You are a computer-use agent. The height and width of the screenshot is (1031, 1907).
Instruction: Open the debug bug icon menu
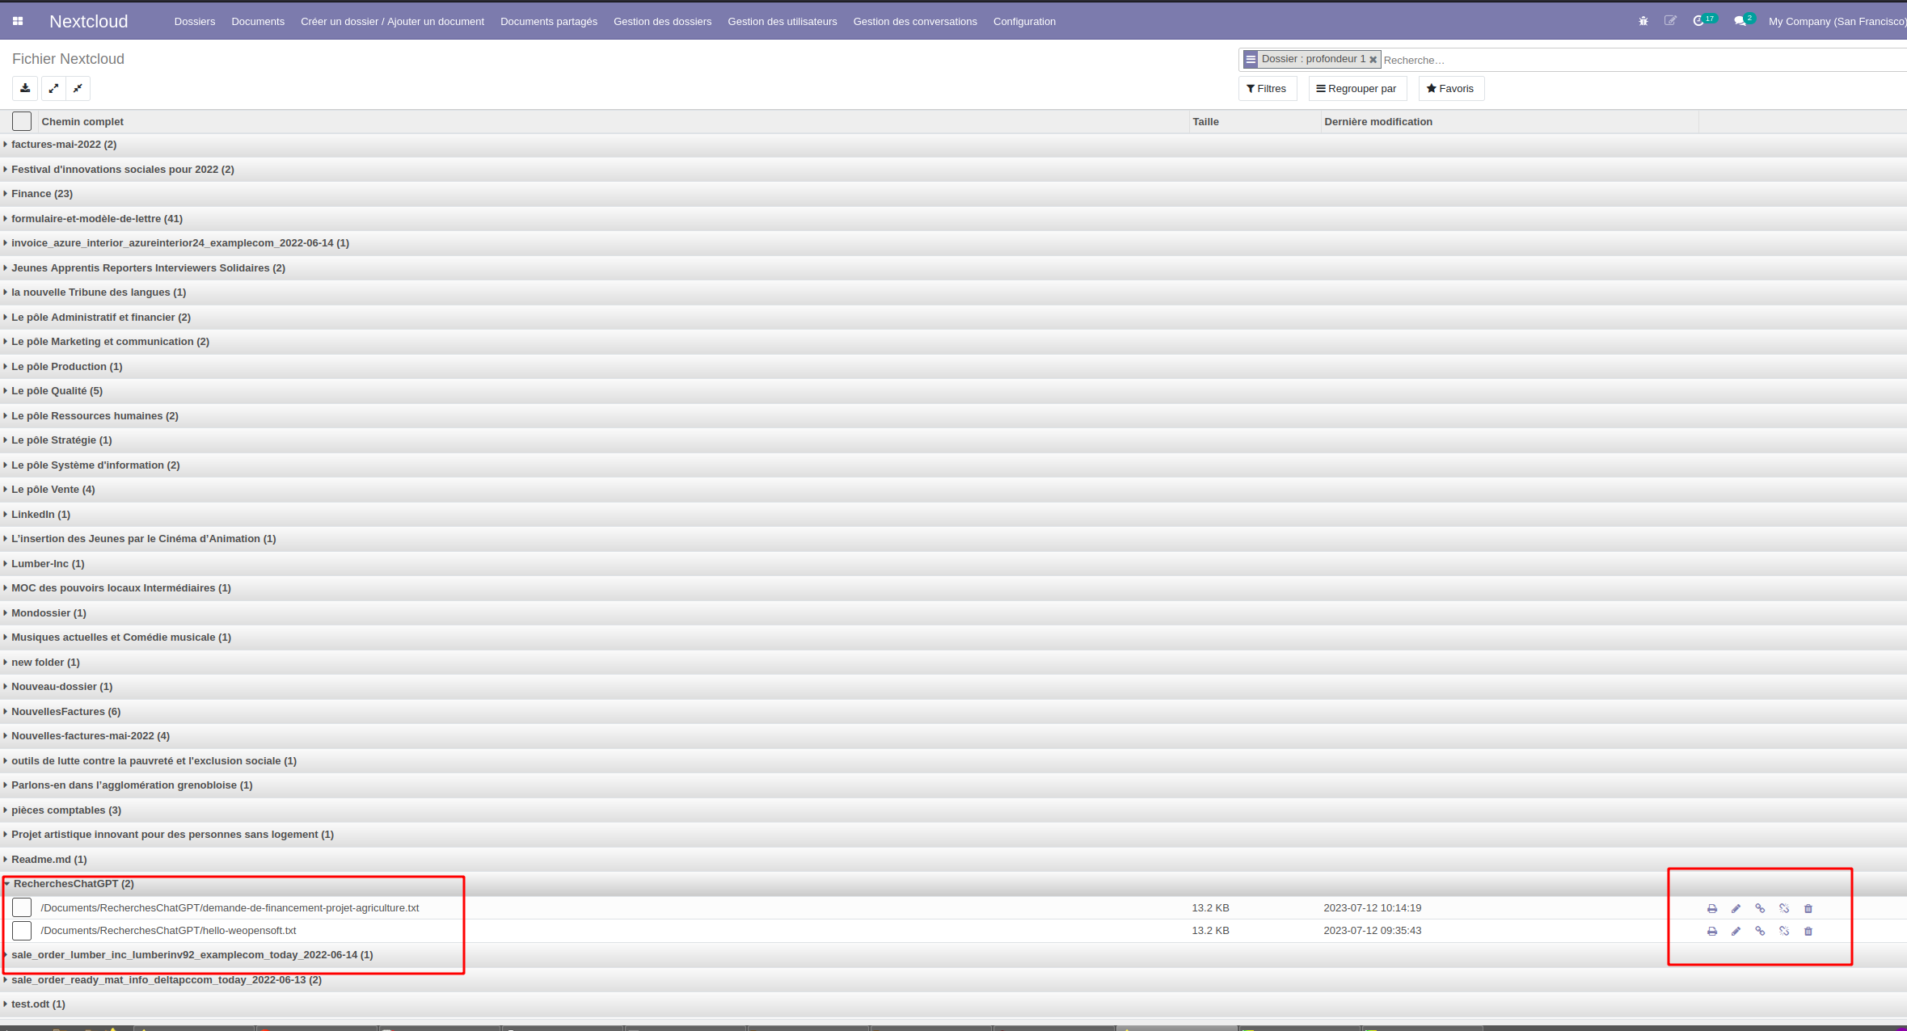pyautogui.click(x=1643, y=21)
